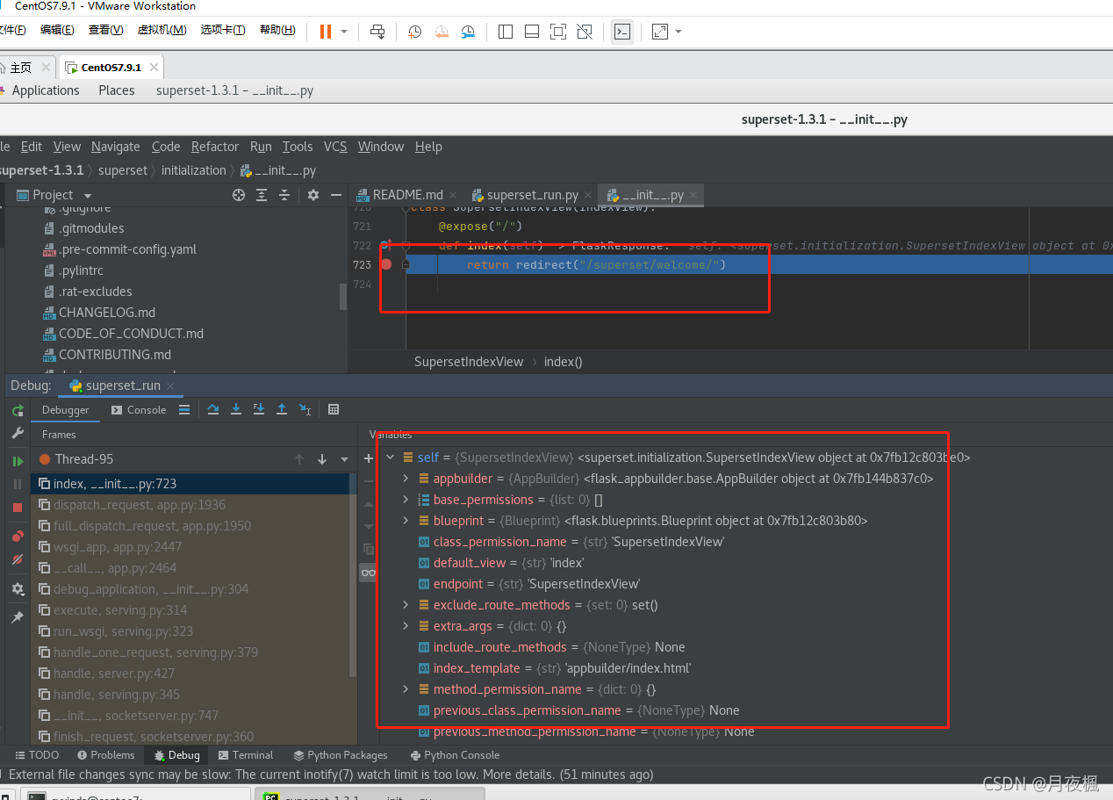The width and height of the screenshot is (1113, 800).
Task: Open the Terminal tool window
Action: (x=246, y=755)
